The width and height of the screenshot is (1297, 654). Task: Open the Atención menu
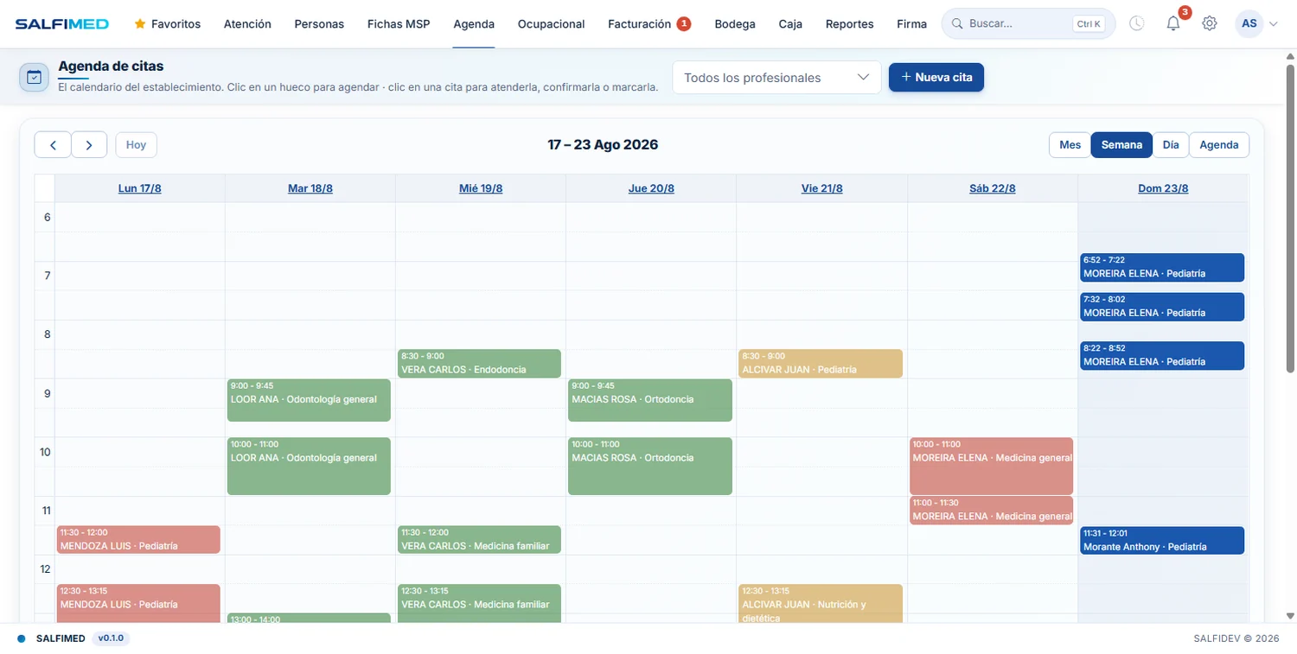click(x=247, y=24)
